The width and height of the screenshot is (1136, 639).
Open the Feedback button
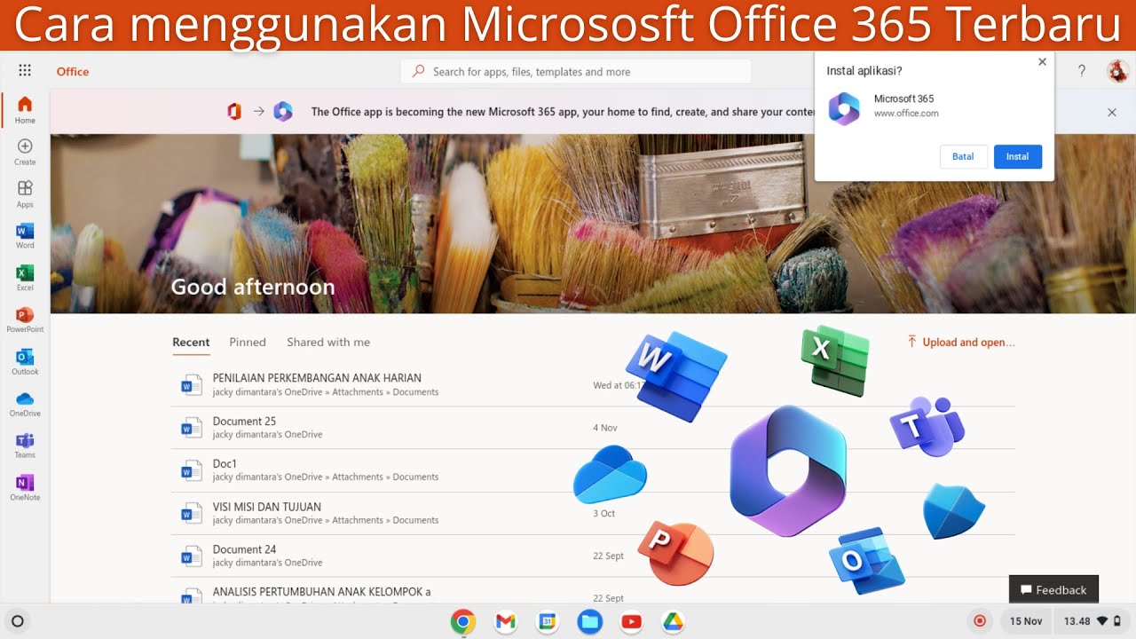pos(1053,589)
